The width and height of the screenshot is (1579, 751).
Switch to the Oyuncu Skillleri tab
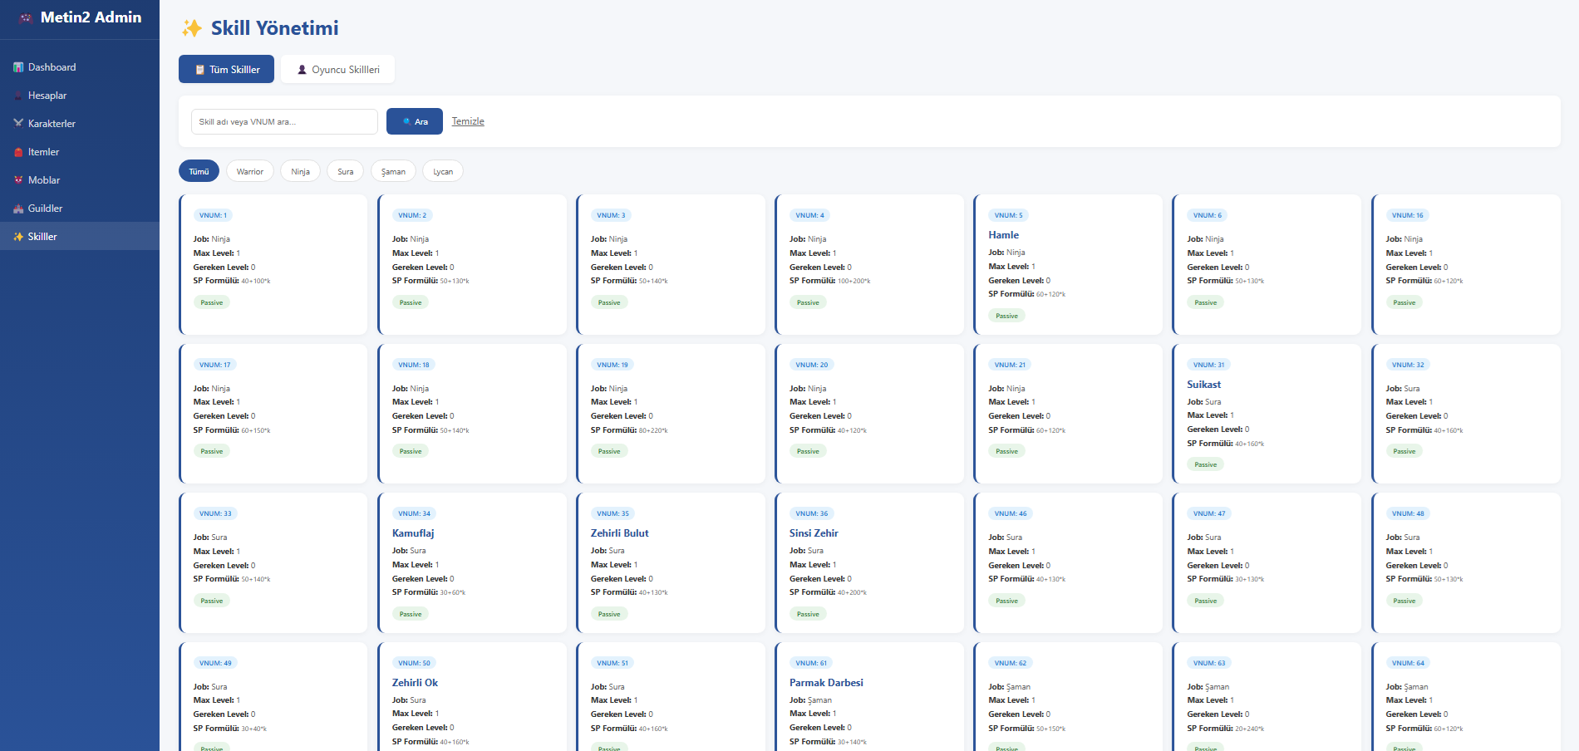337,69
